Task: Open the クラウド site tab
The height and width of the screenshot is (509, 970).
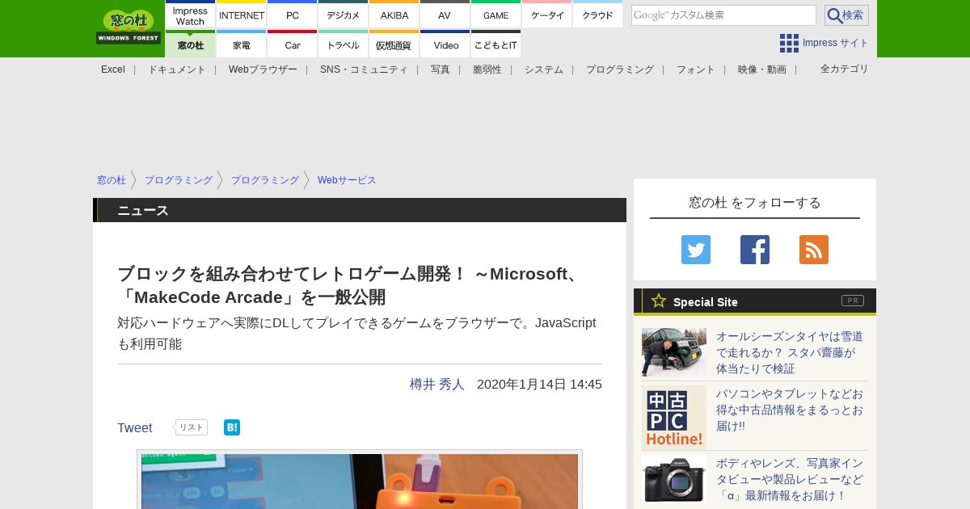Action: (597, 15)
